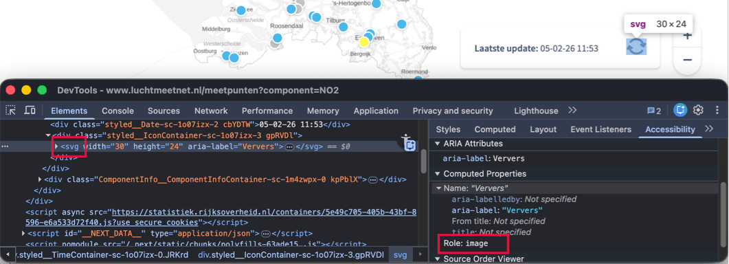Click the ellipsis inside the svg element

289,146
